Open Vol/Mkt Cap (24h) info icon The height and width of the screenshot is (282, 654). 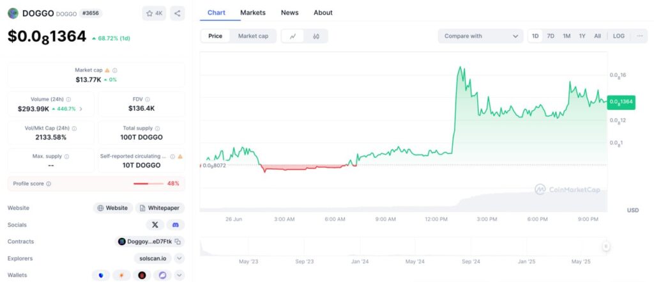[x=74, y=129]
